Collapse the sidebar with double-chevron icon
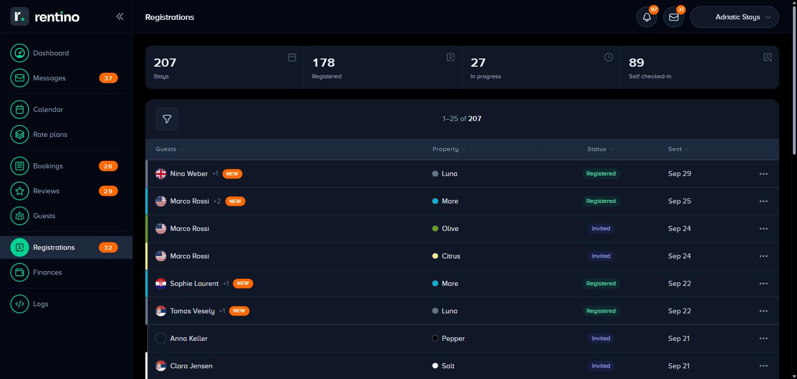Image resolution: width=797 pixels, height=379 pixels. (119, 16)
